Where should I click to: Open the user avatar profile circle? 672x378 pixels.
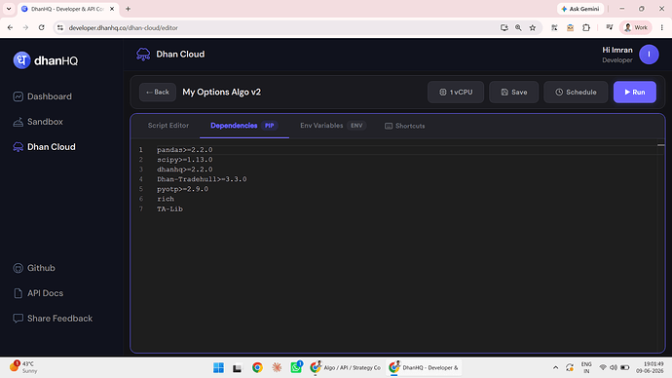tap(649, 55)
